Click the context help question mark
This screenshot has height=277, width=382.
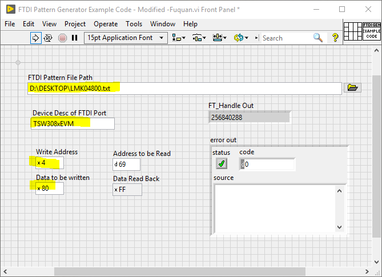click(335, 38)
